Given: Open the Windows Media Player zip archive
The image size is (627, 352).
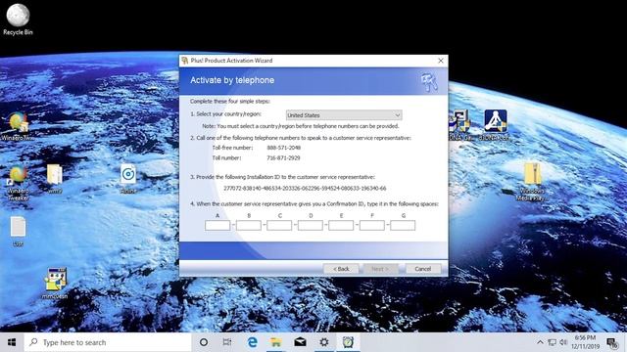Looking at the screenshot, I should coord(532,182).
